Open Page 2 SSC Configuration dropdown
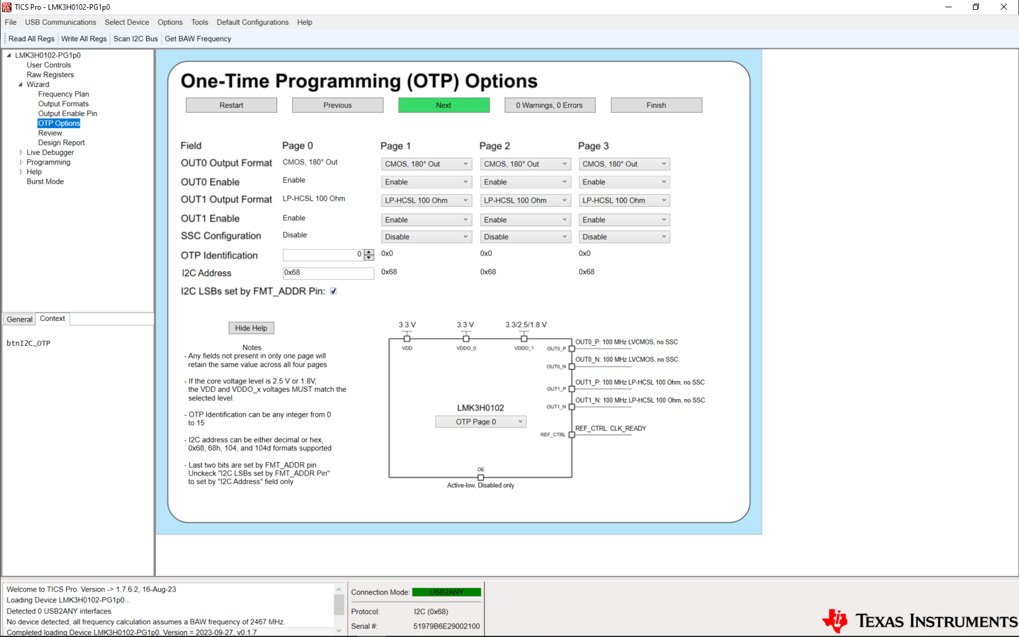This screenshot has width=1019, height=637. click(525, 237)
